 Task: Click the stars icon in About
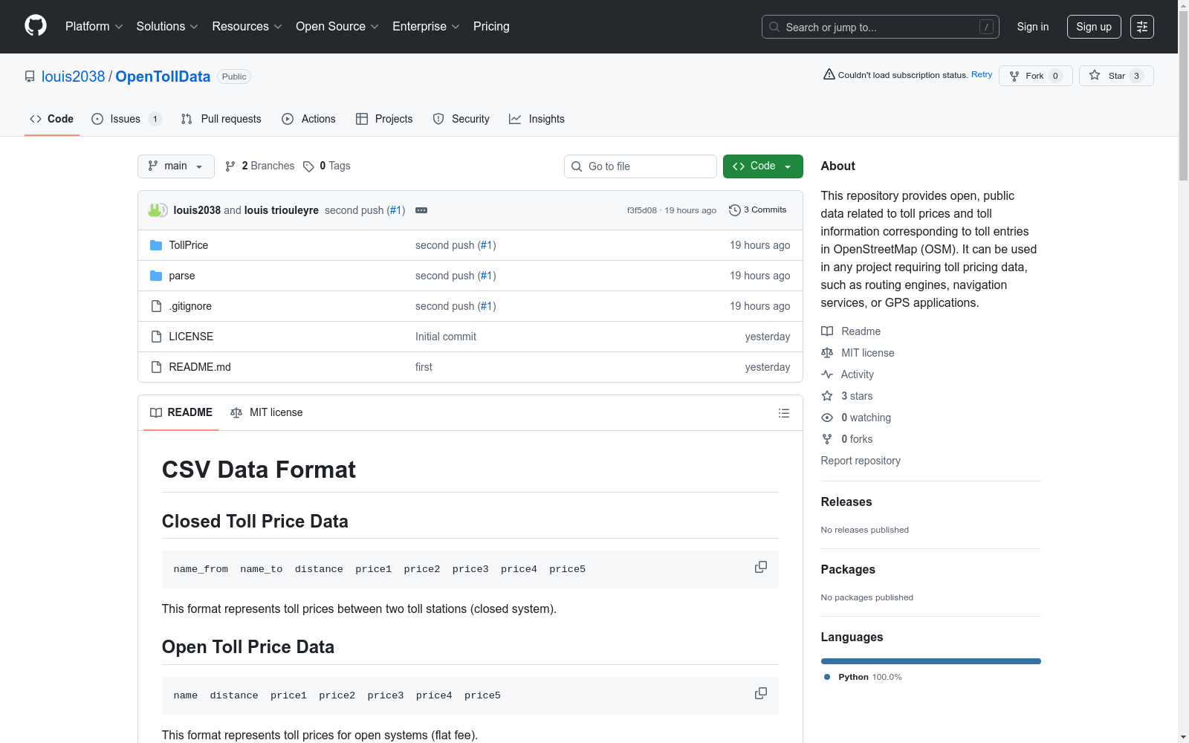click(827, 396)
